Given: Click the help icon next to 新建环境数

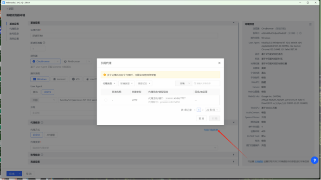Looking at the screenshot, I should point(44,43).
